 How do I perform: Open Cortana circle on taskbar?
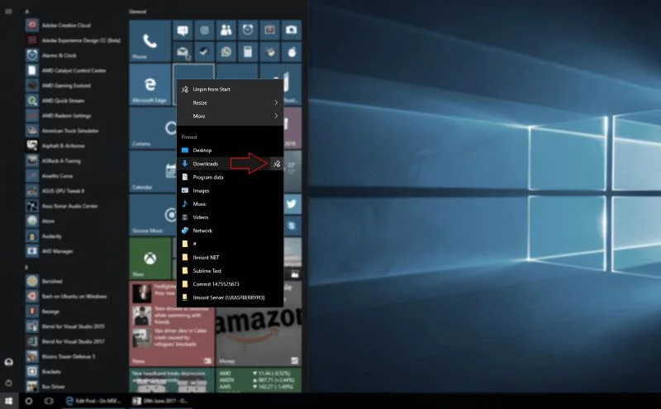pyautogui.click(x=29, y=401)
